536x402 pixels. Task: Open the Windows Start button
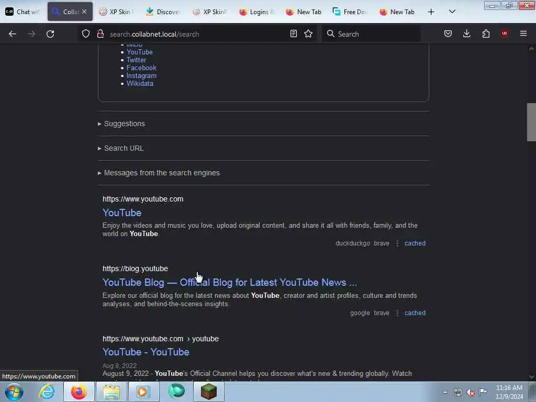pos(14,392)
